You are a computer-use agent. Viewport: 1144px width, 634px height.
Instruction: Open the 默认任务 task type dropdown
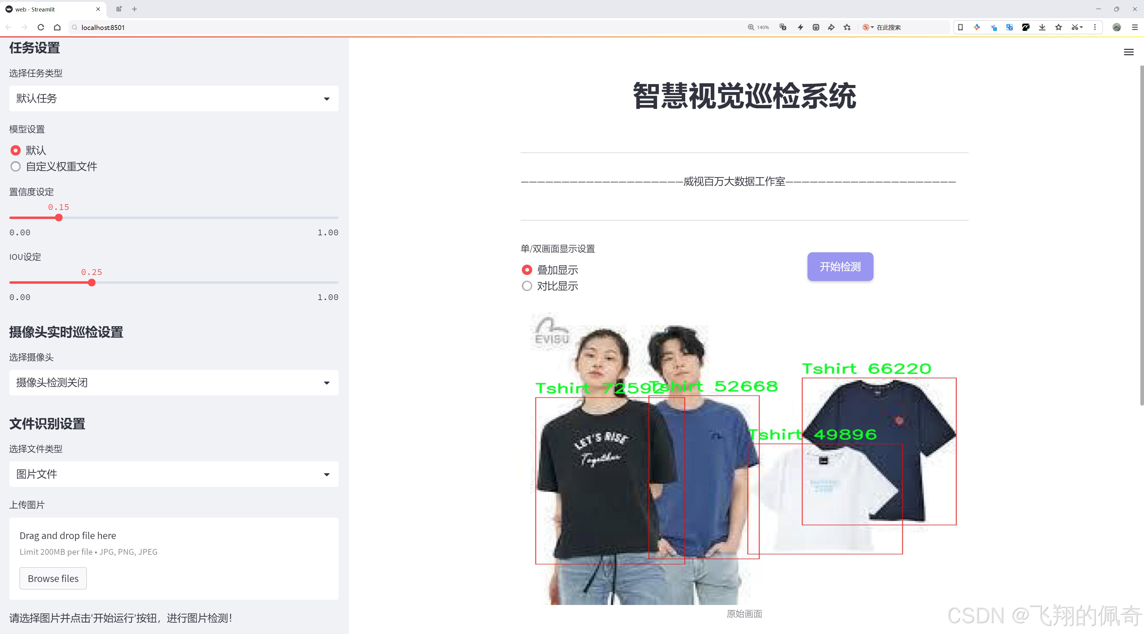click(173, 98)
